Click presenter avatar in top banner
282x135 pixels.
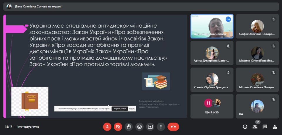tap(9, 6)
